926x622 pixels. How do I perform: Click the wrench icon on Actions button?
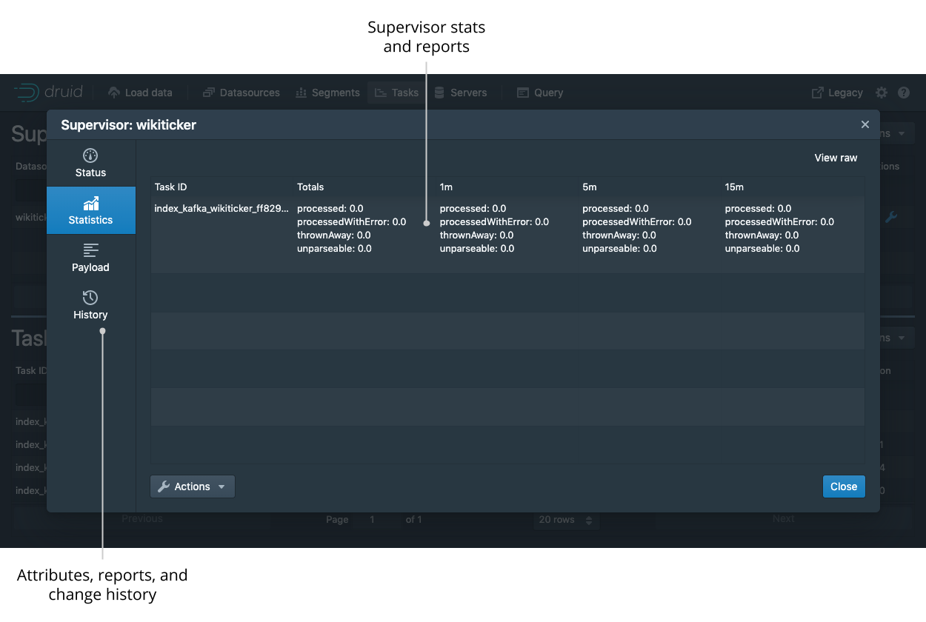[164, 486]
